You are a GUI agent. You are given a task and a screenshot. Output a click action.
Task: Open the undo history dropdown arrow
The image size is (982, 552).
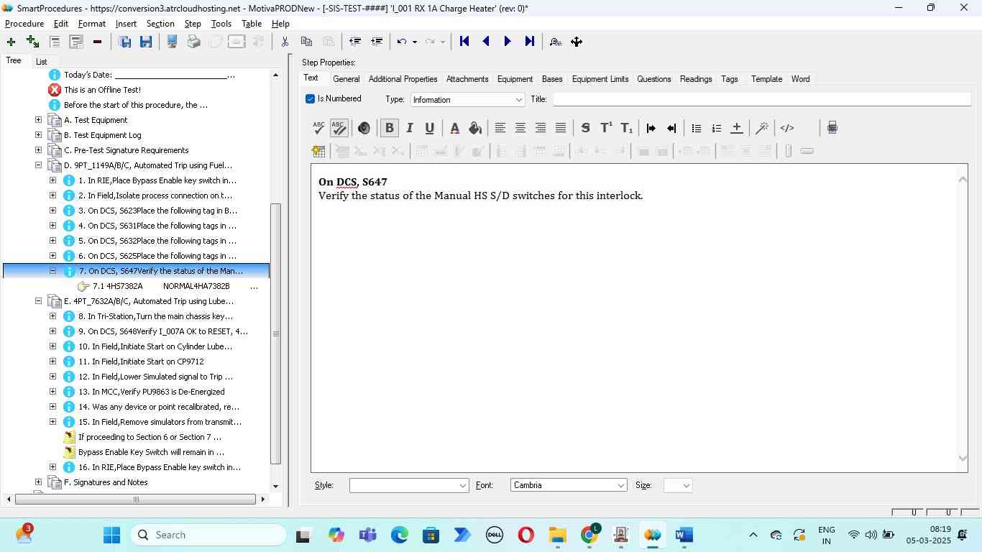tap(415, 42)
